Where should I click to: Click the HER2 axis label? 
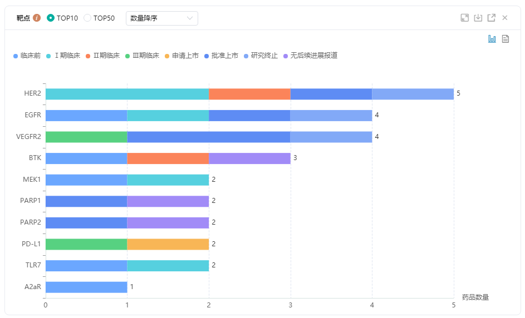tap(32, 93)
